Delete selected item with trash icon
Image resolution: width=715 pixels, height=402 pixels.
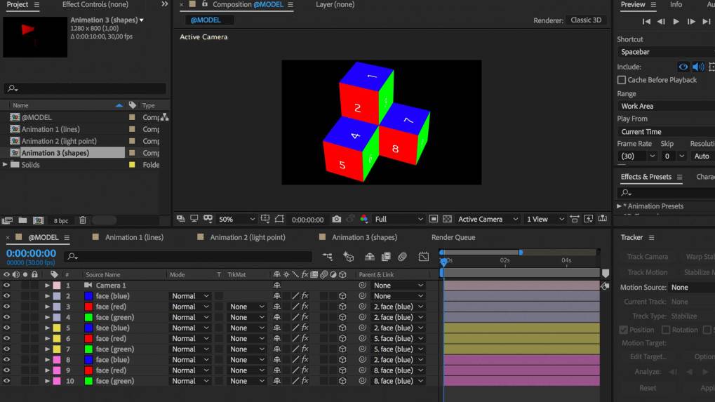83,221
